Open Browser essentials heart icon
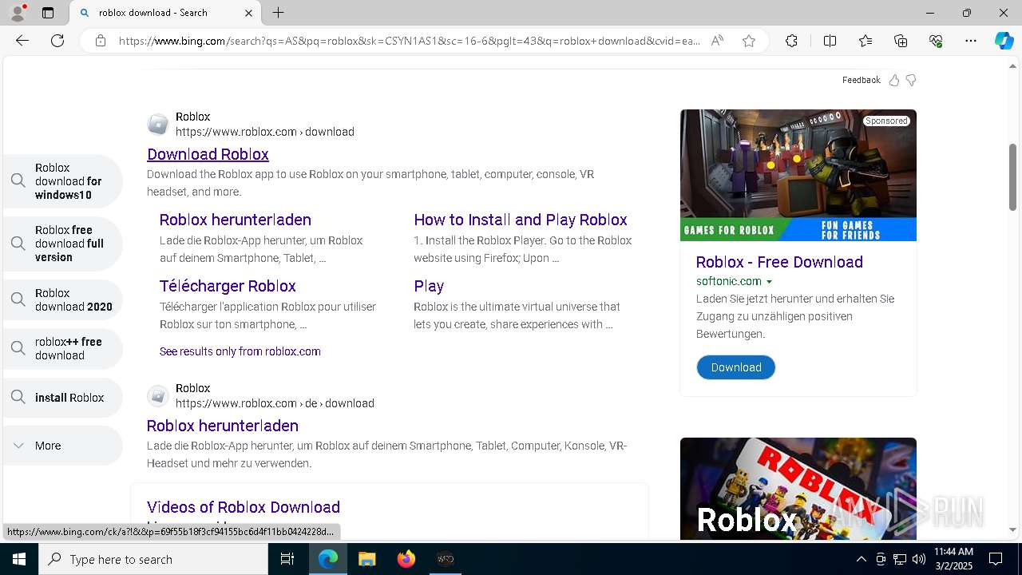1022x575 pixels. [936, 41]
